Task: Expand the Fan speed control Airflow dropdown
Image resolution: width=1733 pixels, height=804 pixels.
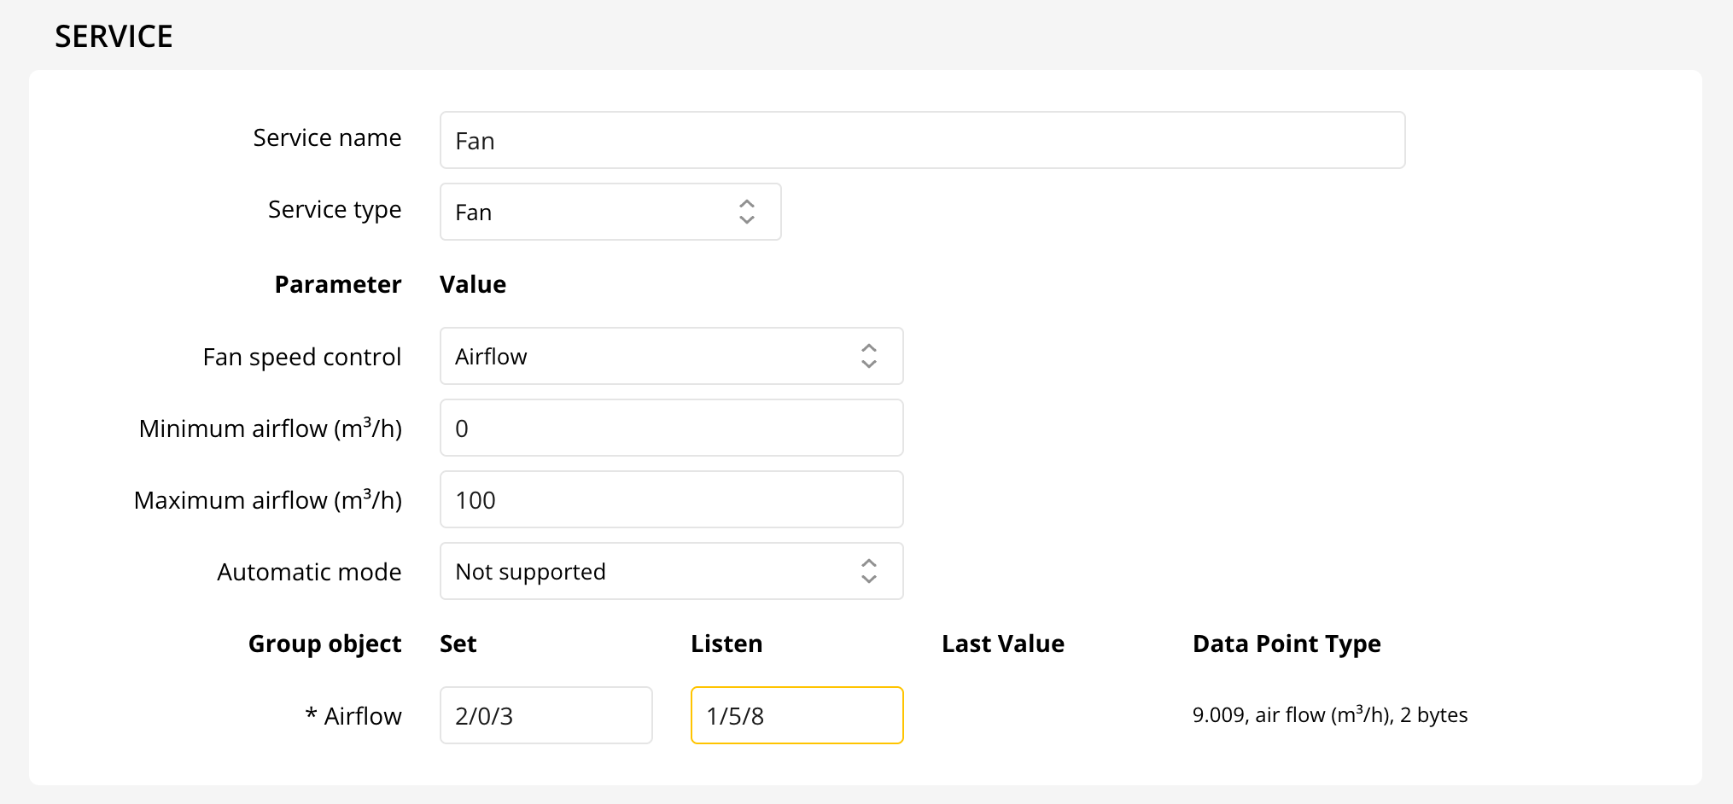Action: point(649,356)
